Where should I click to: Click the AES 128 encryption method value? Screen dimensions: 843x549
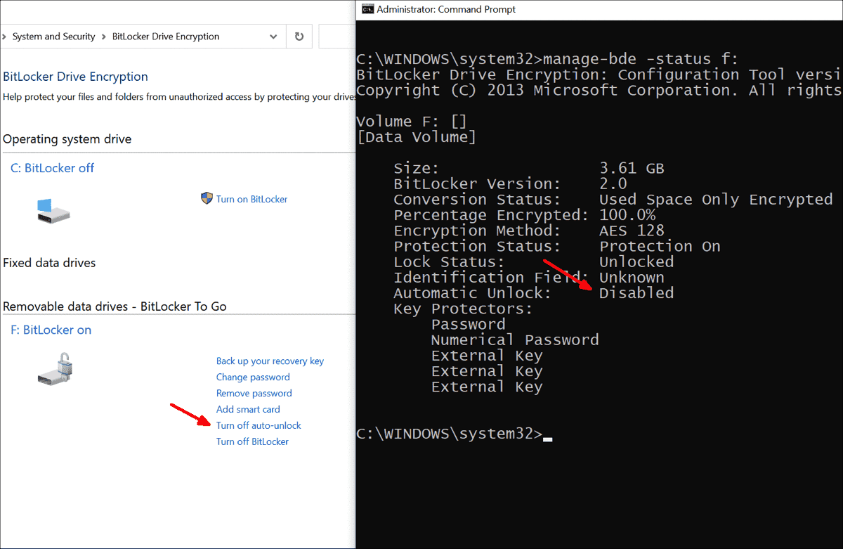(x=632, y=231)
